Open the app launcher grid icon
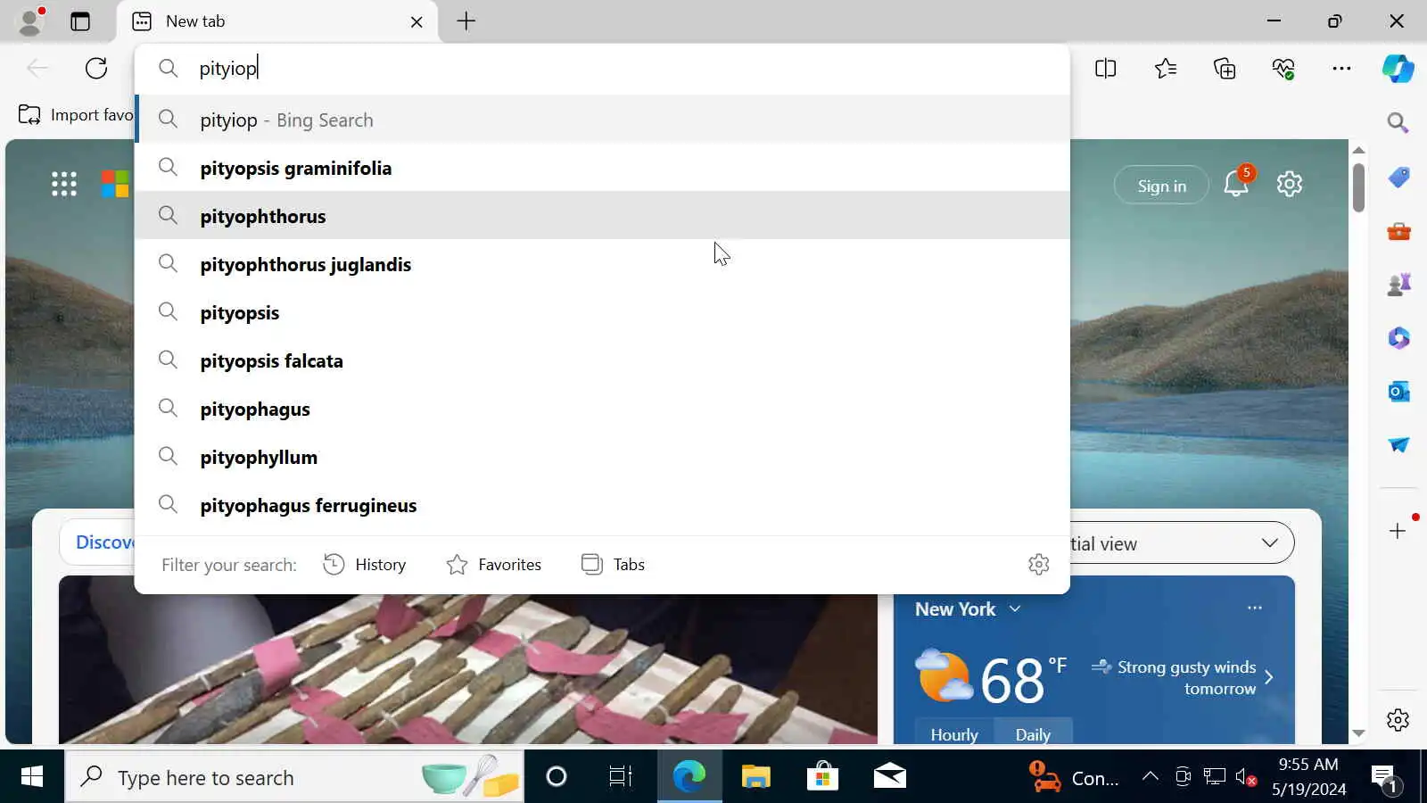This screenshot has height=803, width=1427. (64, 184)
